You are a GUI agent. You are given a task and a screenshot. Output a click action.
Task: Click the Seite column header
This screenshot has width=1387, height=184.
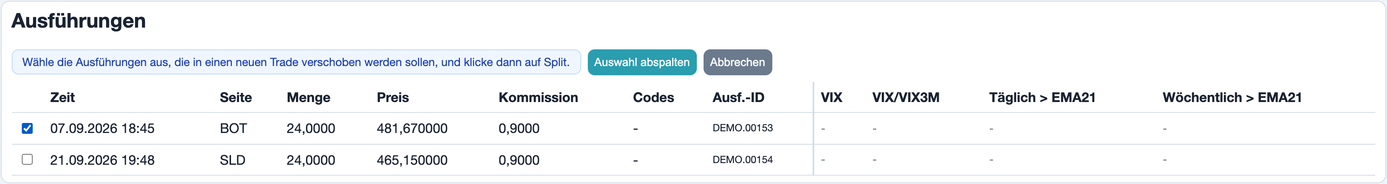236,97
